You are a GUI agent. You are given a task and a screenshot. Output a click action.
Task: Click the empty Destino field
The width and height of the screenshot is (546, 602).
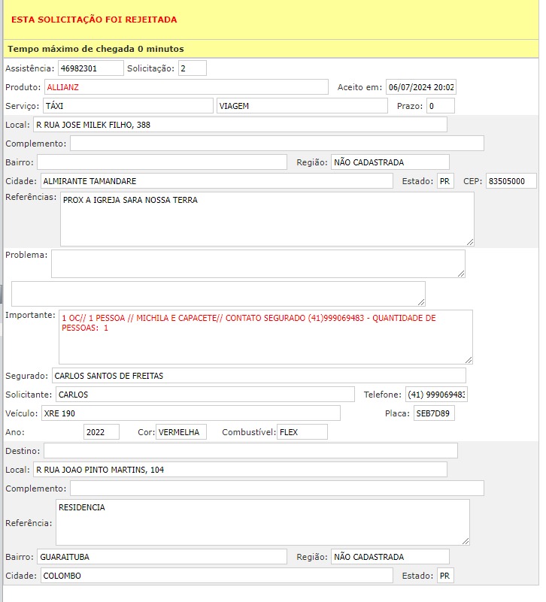tap(250, 450)
